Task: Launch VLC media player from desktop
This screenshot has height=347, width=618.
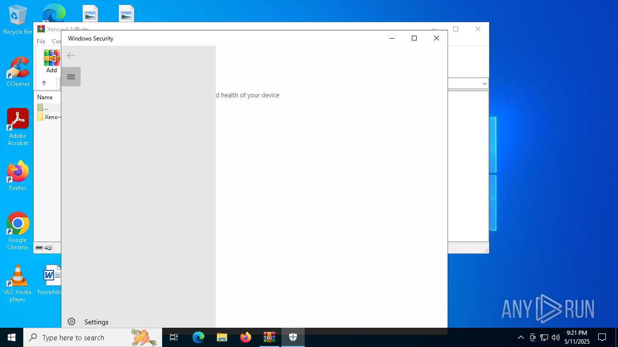Action: (17, 283)
